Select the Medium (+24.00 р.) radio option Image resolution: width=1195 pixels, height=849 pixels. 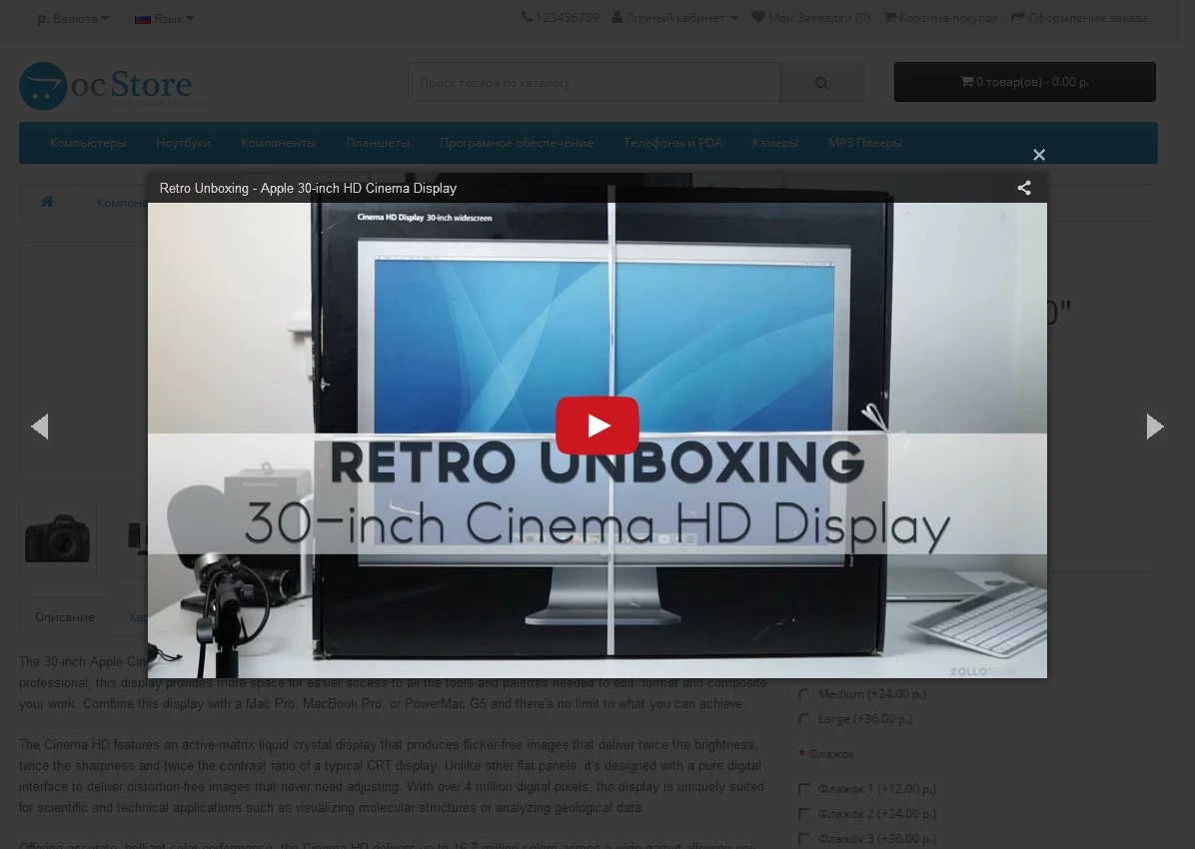click(x=803, y=693)
